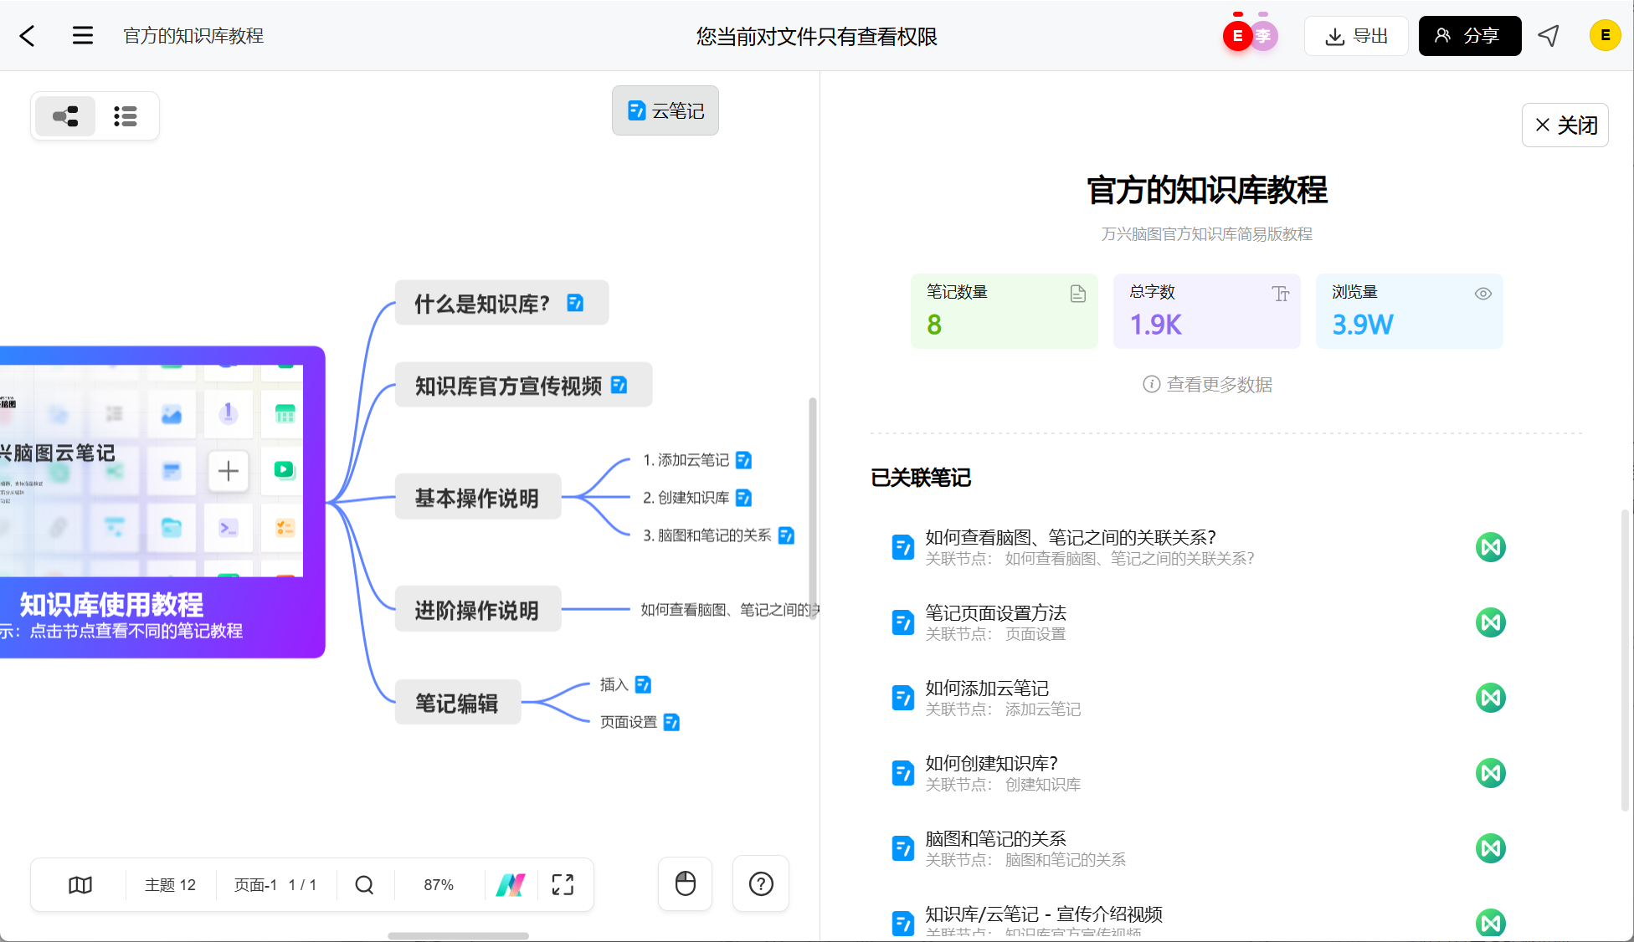Image resolution: width=1634 pixels, height=942 pixels.
Task: Open help with the question mark button
Action: (761, 883)
